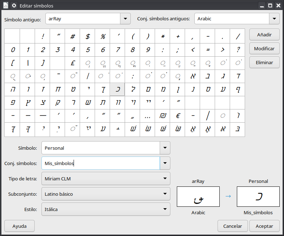Choose the left square bracket [ cell

coord(12,63)
